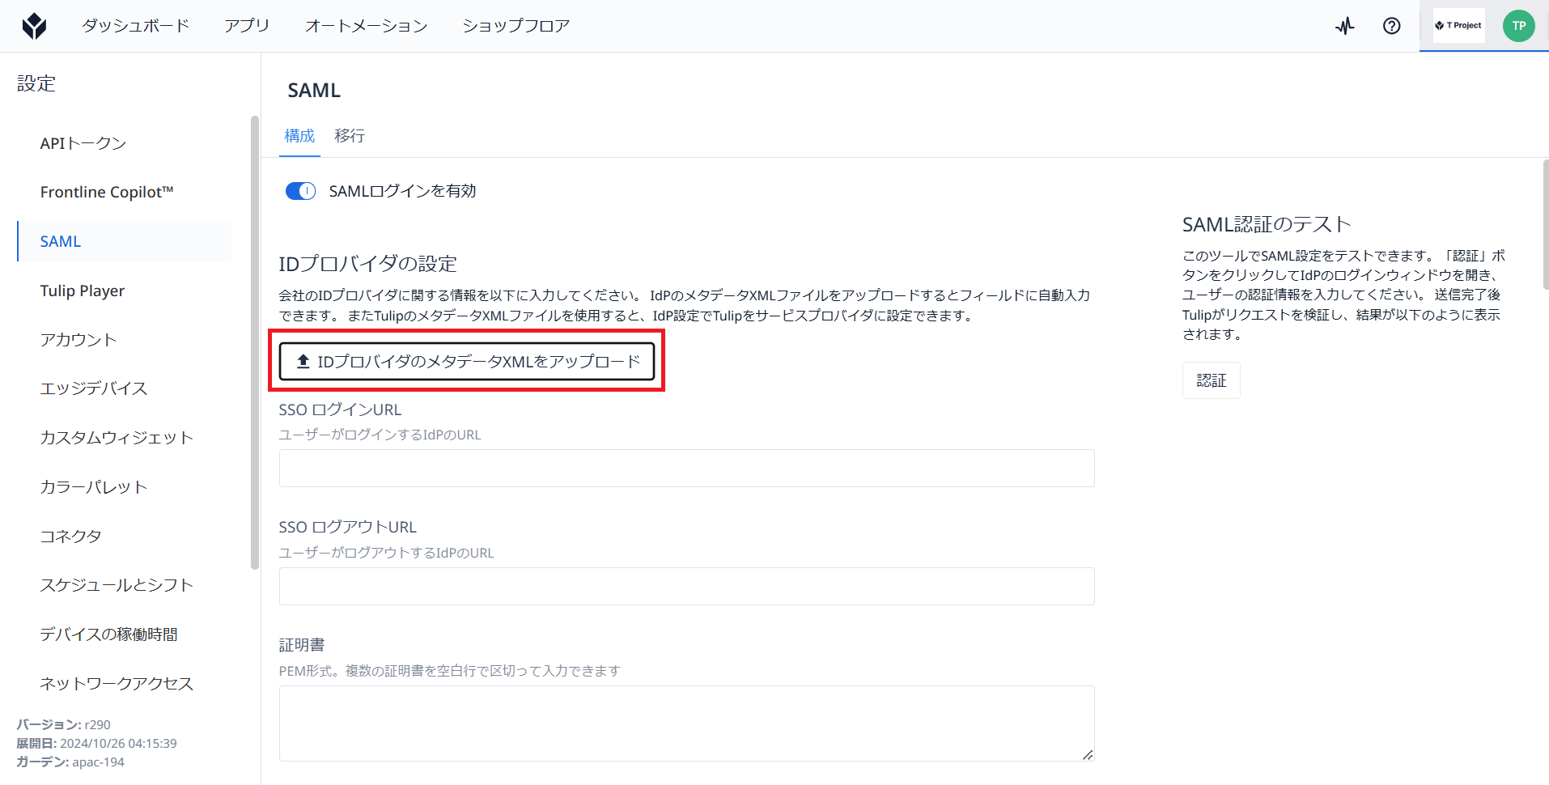Click the バージョン: r290 text
Image resolution: width=1549 pixels, height=785 pixels.
(x=63, y=725)
